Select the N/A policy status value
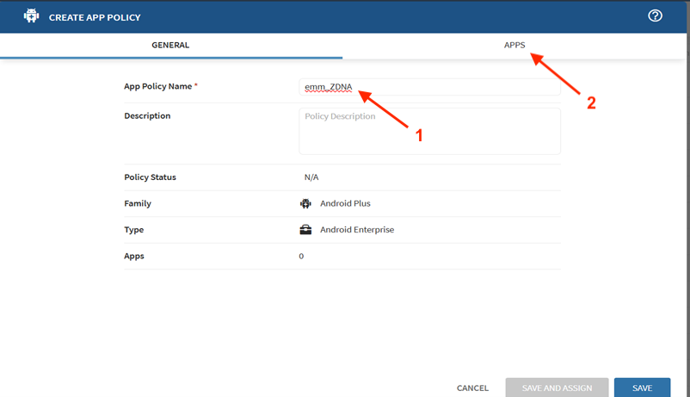The image size is (690, 397). click(x=311, y=177)
